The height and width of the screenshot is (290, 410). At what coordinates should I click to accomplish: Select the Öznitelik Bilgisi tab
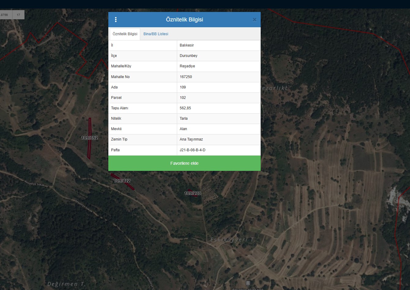pos(125,34)
